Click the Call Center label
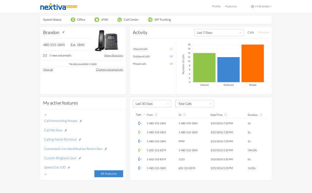 (x=131, y=20)
